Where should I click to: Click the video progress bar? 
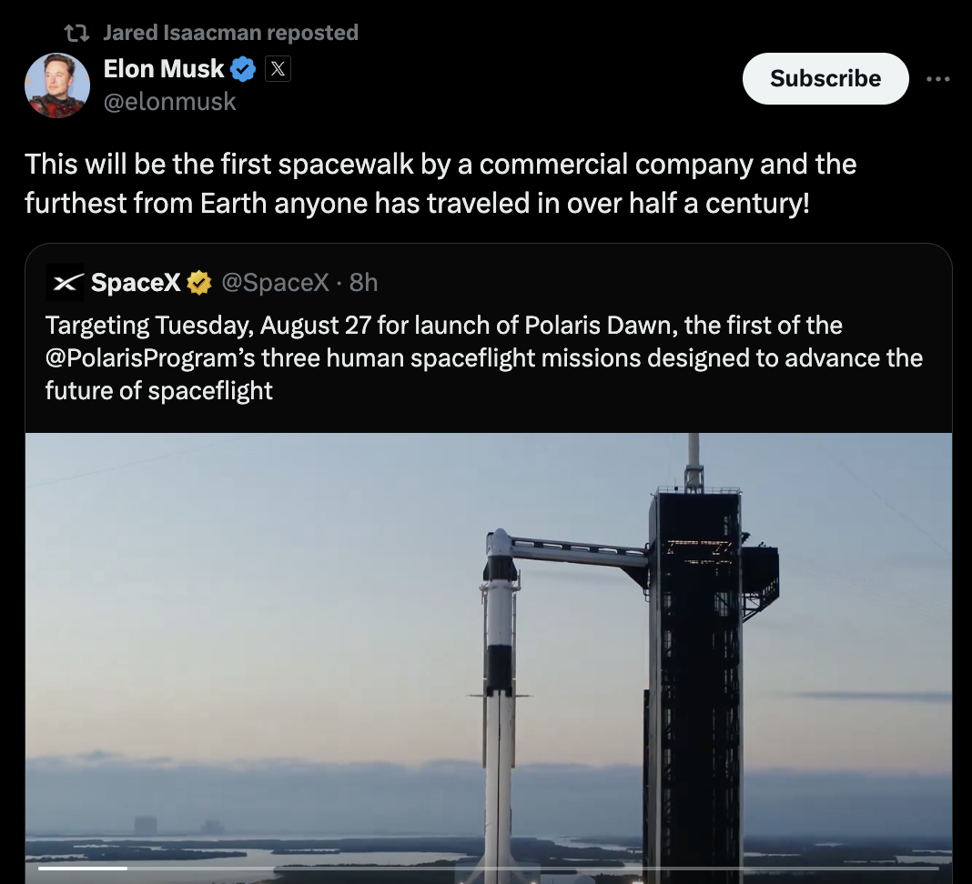[x=488, y=869]
